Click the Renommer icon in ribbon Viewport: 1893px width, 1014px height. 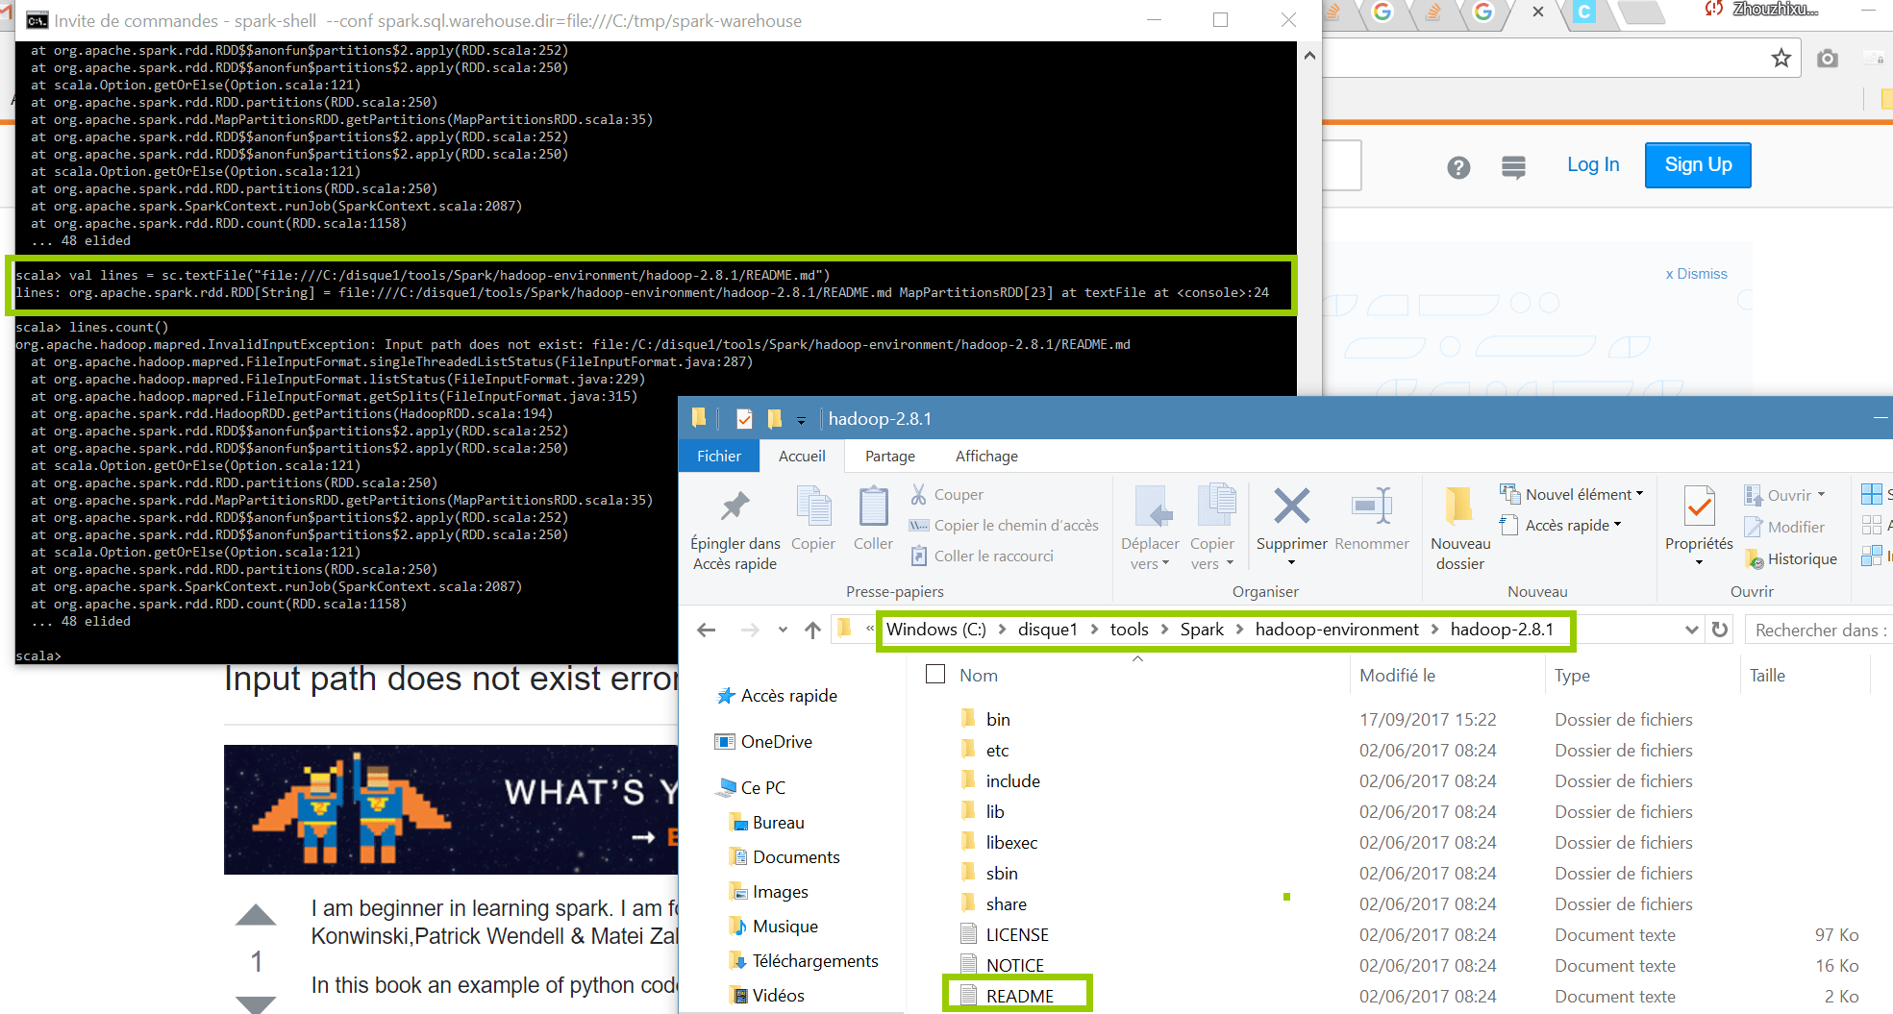tap(1372, 506)
